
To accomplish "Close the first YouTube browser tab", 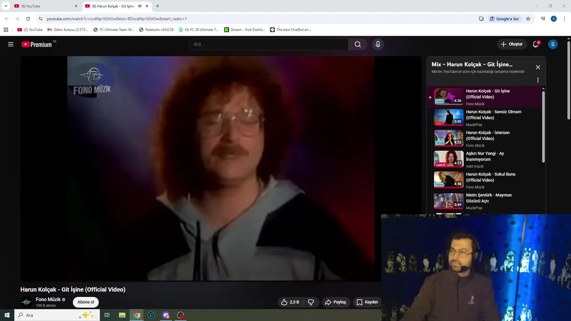I will point(76,6).
